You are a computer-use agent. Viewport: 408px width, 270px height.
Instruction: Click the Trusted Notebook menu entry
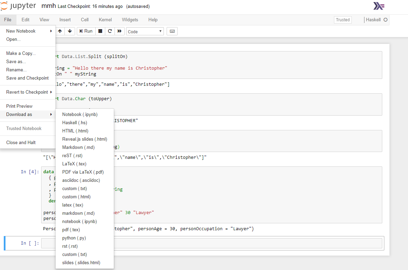point(28,129)
